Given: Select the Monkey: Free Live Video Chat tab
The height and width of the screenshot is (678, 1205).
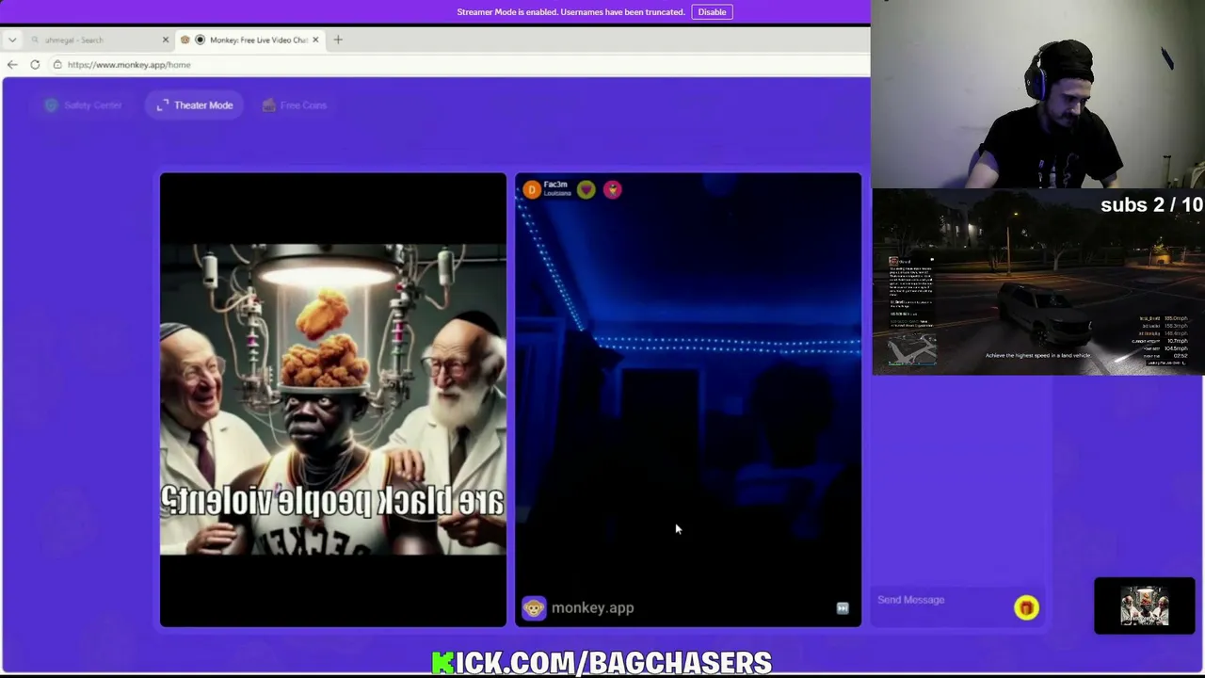Looking at the screenshot, I should (x=249, y=40).
